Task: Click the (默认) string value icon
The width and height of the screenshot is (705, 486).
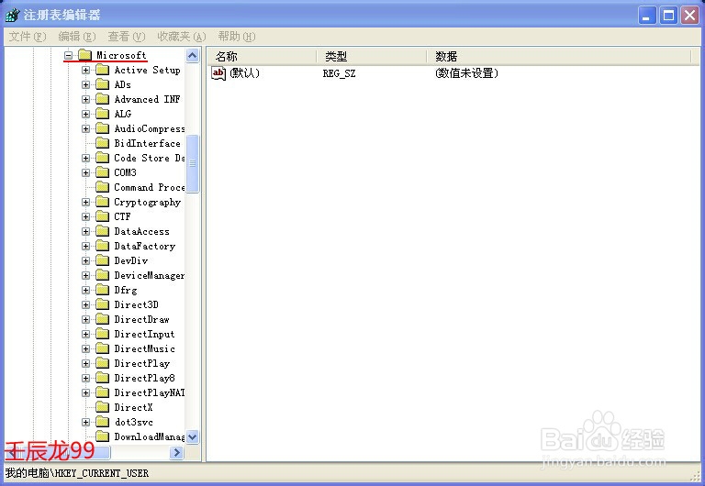Action: [x=218, y=73]
